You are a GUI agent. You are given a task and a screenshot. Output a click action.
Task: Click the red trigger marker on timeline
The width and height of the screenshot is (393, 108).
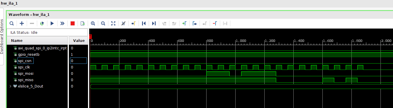(x=90, y=36)
